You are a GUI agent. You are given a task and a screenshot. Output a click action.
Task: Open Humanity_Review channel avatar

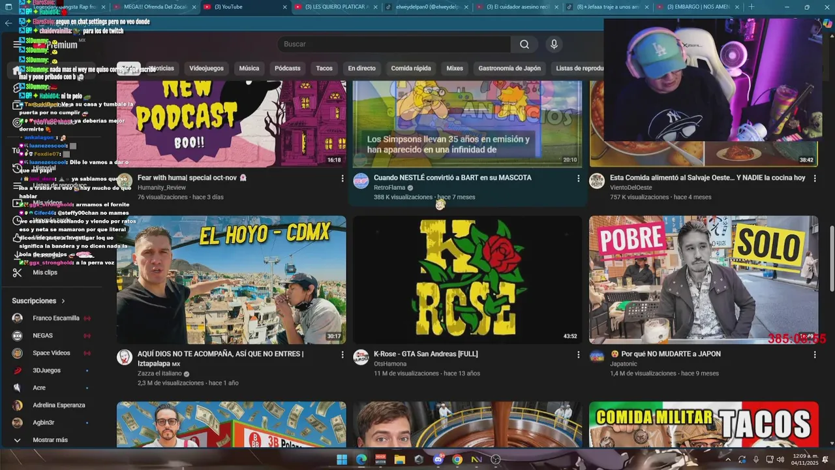coord(125,181)
